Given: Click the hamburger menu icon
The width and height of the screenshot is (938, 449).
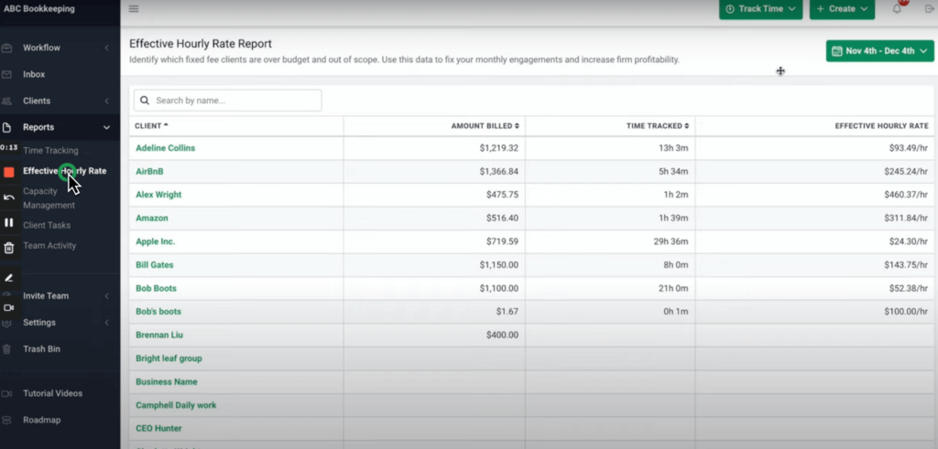Looking at the screenshot, I should tap(134, 8).
